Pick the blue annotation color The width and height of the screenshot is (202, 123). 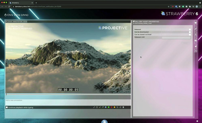(106, 107)
